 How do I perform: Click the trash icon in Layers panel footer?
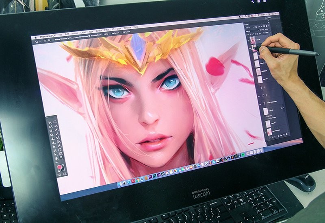tap(287, 134)
